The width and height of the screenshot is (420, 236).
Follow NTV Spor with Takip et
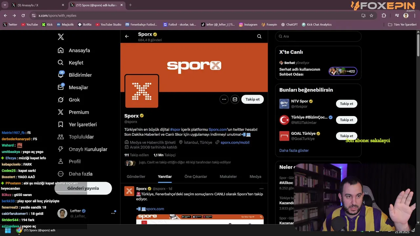pos(346,104)
